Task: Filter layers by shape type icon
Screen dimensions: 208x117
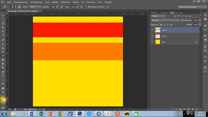Action: point(186,16)
